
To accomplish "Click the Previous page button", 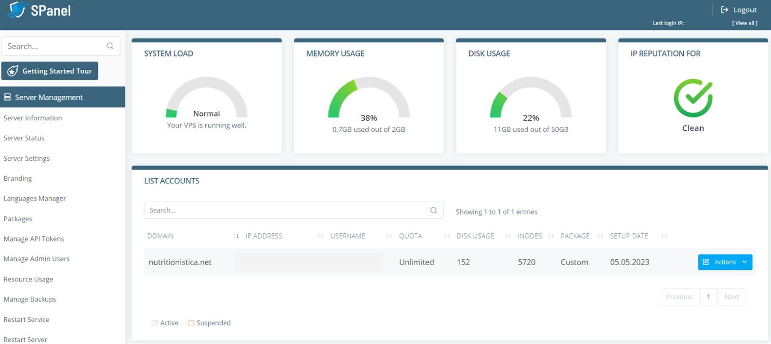I will tap(679, 297).
